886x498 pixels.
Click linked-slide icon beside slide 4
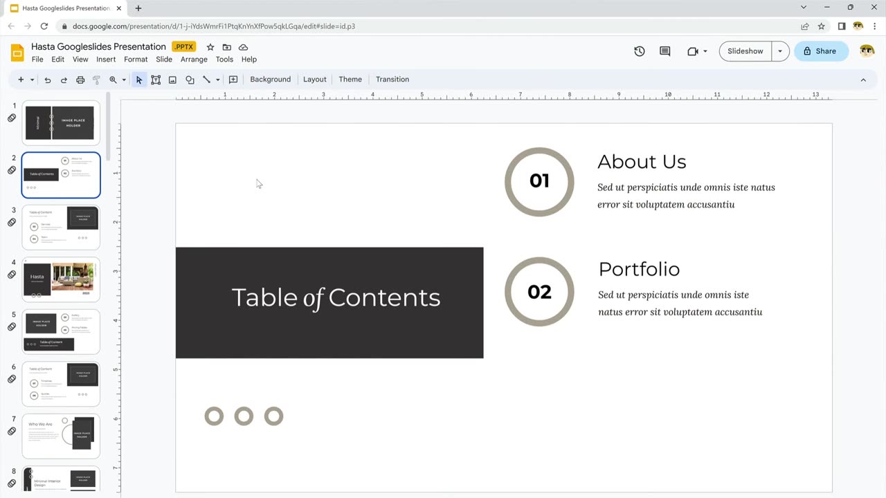tap(12, 275)
